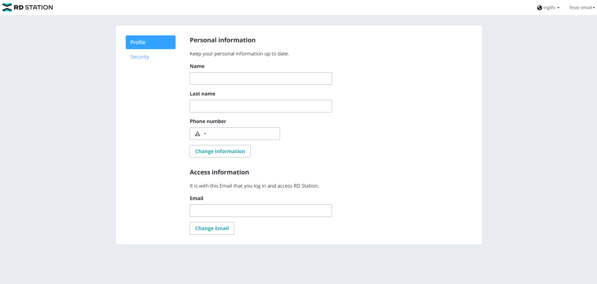The width and height of the screenshot is (597, 284).
Task: Click the Email input field
Action: tap(261, 210)
